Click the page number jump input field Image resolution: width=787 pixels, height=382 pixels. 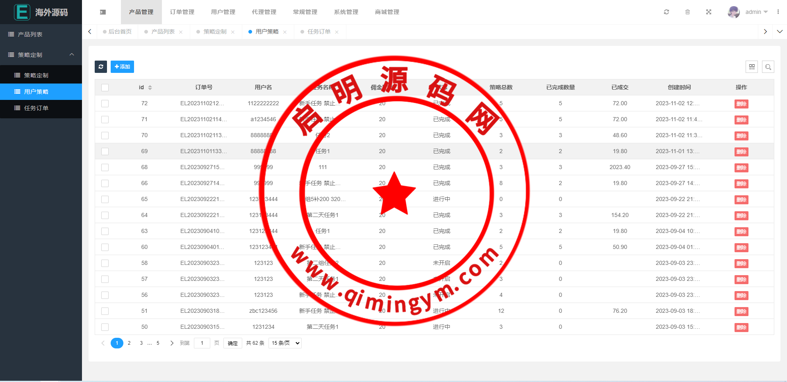coord(202,343)
